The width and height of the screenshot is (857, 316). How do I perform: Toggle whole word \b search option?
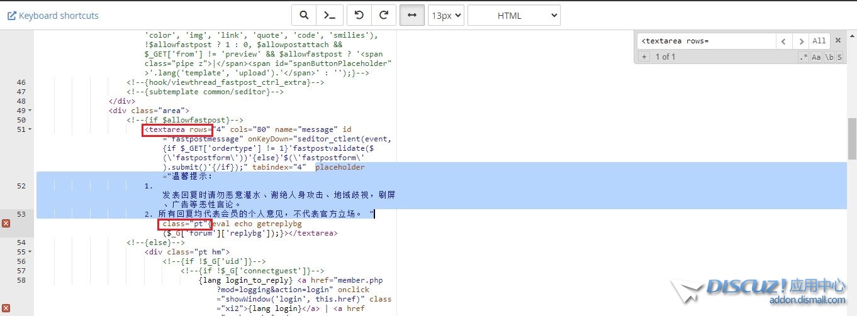[x=829, y=57]
